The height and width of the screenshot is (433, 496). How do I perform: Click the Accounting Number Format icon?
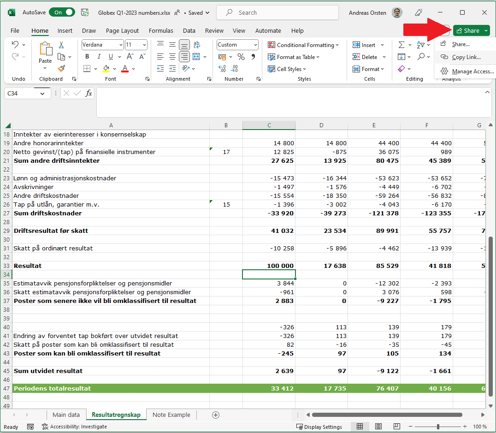[222, 57]
